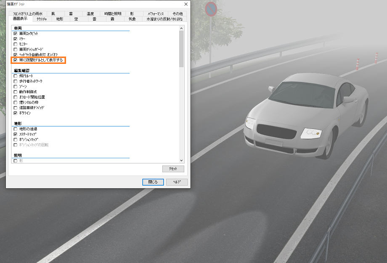Open the 地形 tab
Image resolution: width=387 pixels, height=263 pixels.
tap(60, 19)
